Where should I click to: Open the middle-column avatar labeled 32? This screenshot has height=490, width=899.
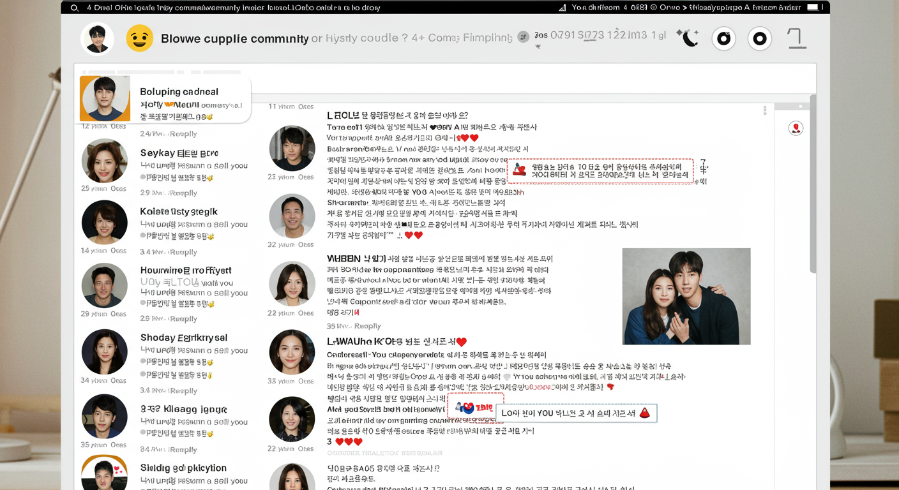292,216
